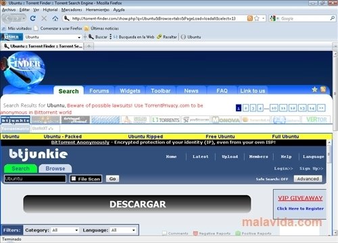
Task: Open the Ayuda menu
Action: [x=119, y=9]
